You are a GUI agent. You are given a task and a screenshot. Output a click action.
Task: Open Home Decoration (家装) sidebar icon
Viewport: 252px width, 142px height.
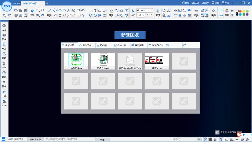point(4,65)
